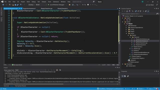Click the Undo toolbar icon
Viewport: 160px width, 90px height.
pyautogui.click(x=21, y=5)
